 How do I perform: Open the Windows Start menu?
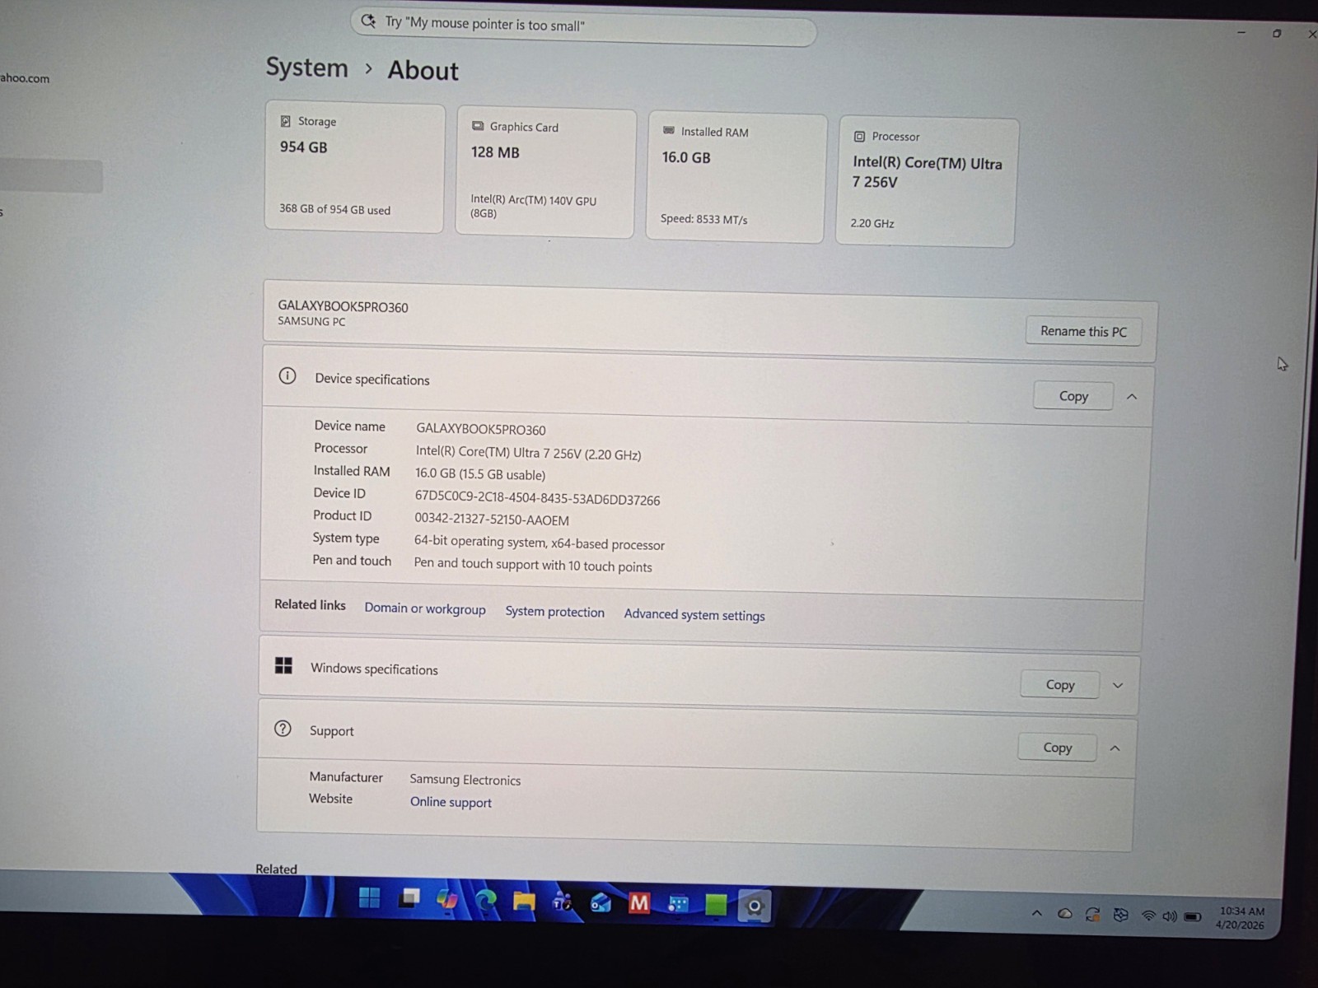[370, 898]
